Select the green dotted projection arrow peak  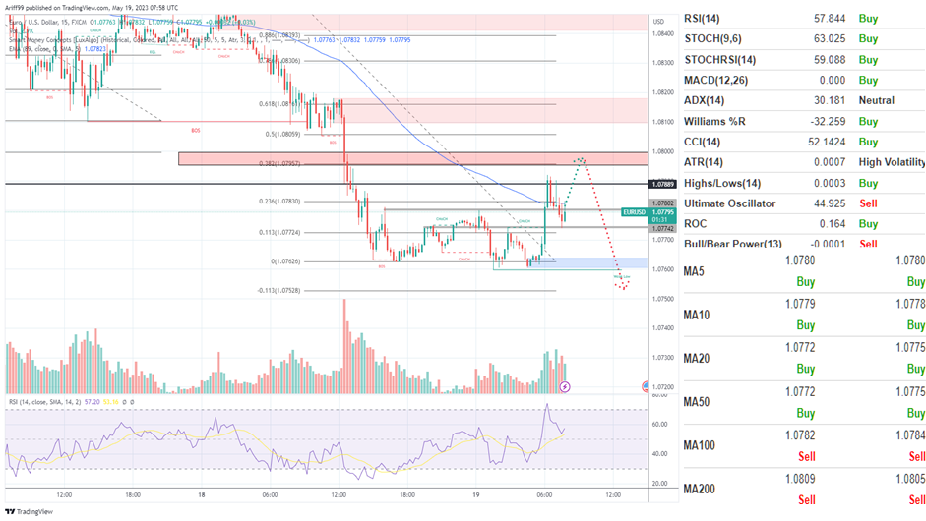coord(582,159)
